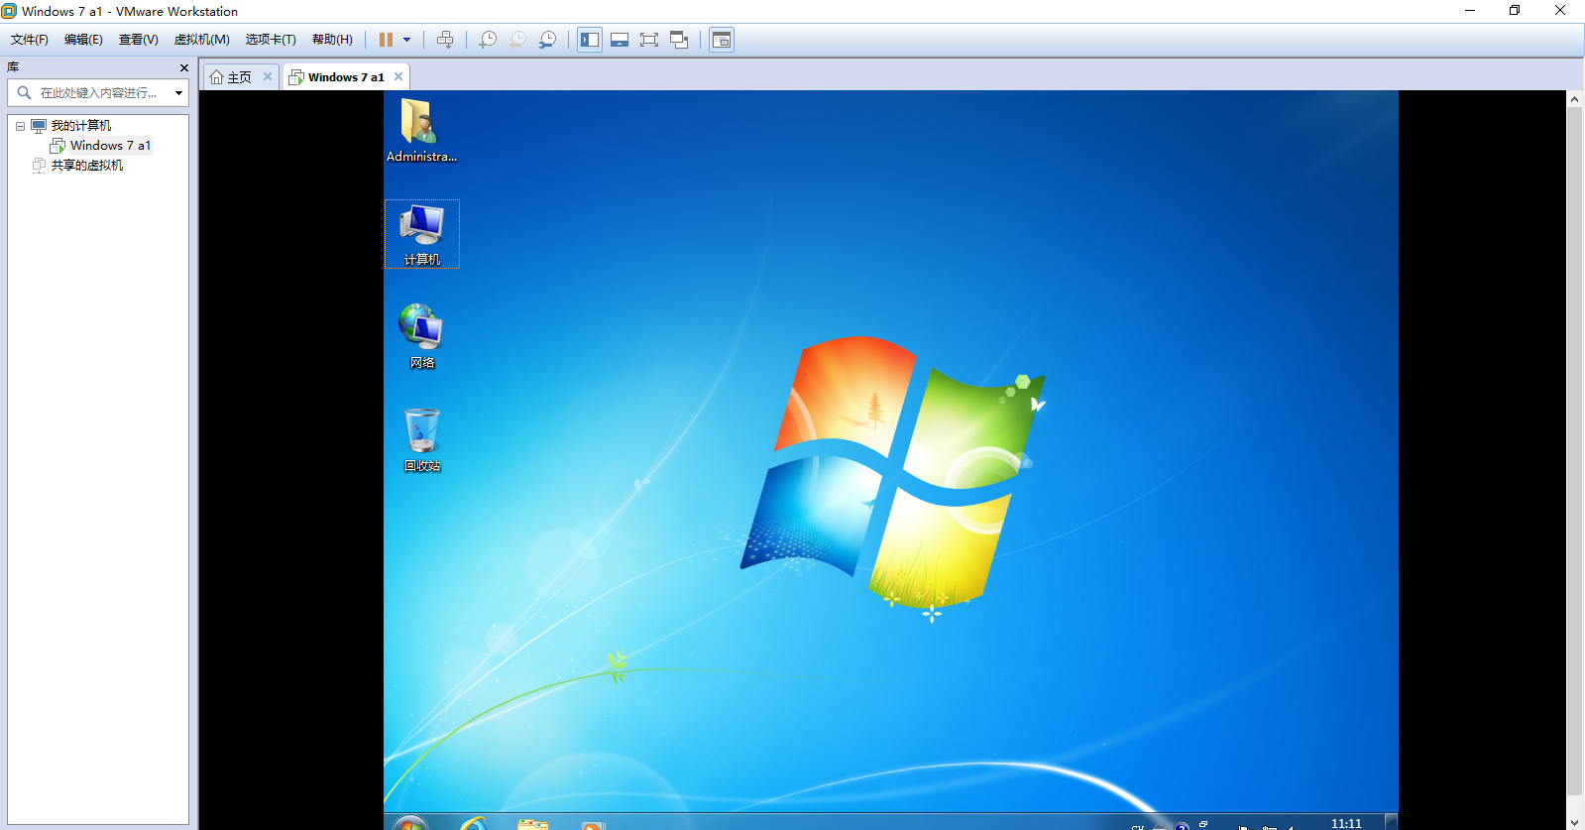Click the vertical scrollbar down arrow
Screen dimensions: 1585x830
(x=1574, y=822)
